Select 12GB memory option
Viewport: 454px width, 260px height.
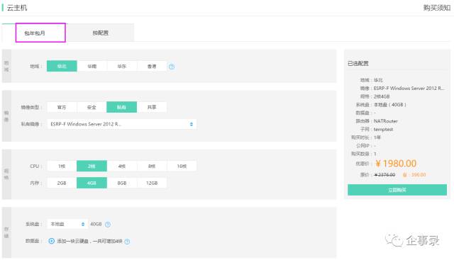[x=152, y=183]
